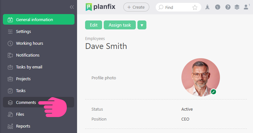Go to Working hours
The image size is (253, 133).
pos(30,43)
